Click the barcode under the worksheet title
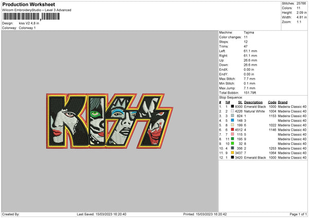Screen dimensions: 309x218 31,16
